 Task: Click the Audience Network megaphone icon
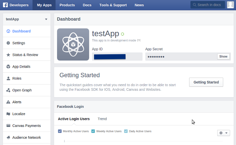coord(8,137)
